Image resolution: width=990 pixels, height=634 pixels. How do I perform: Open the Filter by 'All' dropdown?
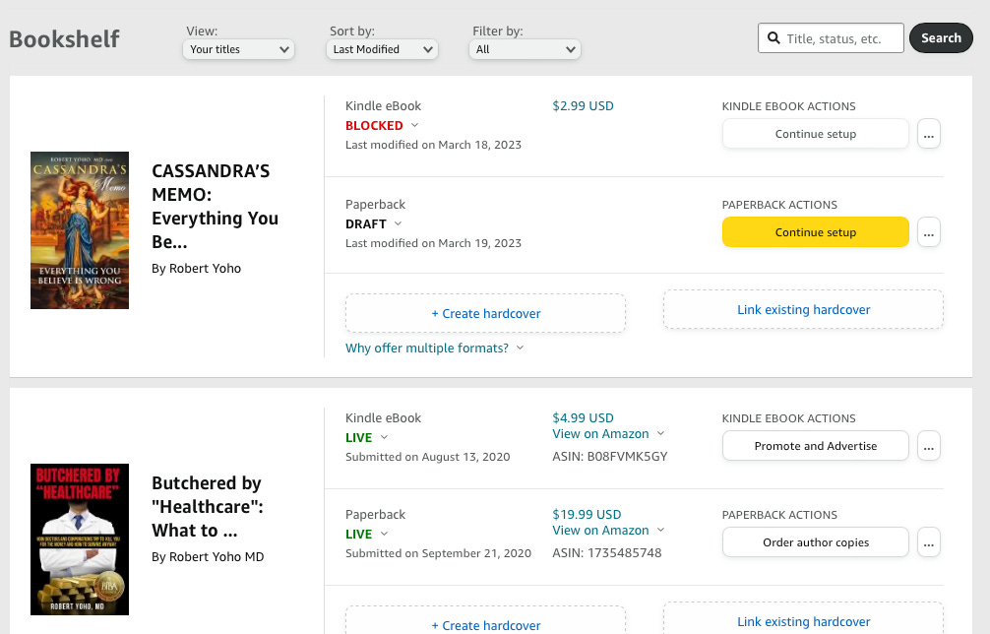[x=526, y=49]
